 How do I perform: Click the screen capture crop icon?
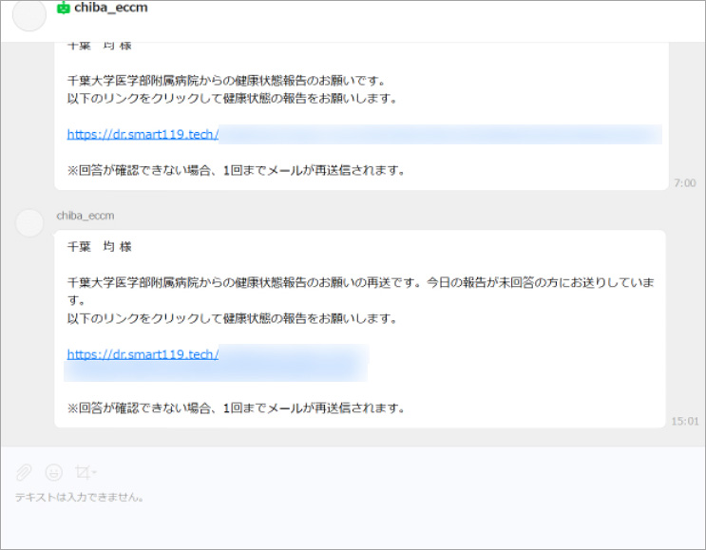[x=83, y=472]
